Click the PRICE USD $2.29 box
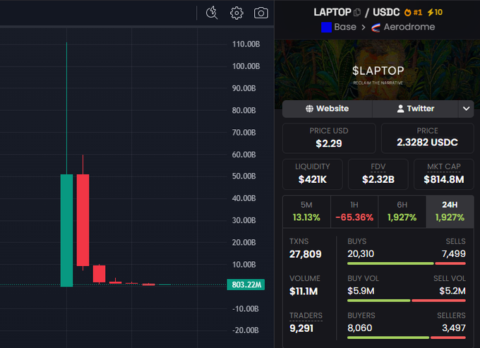 329,138
